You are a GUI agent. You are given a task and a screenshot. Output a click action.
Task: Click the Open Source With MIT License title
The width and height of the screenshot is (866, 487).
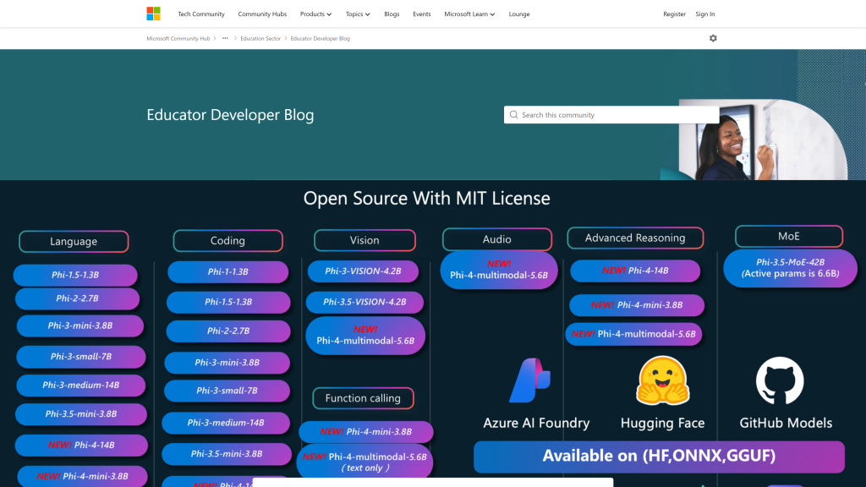pyautogui.click(x=426, y=198)
